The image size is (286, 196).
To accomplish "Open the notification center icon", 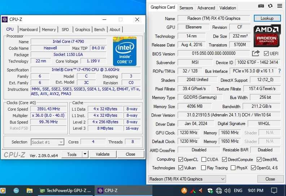I will pos(274,191).
